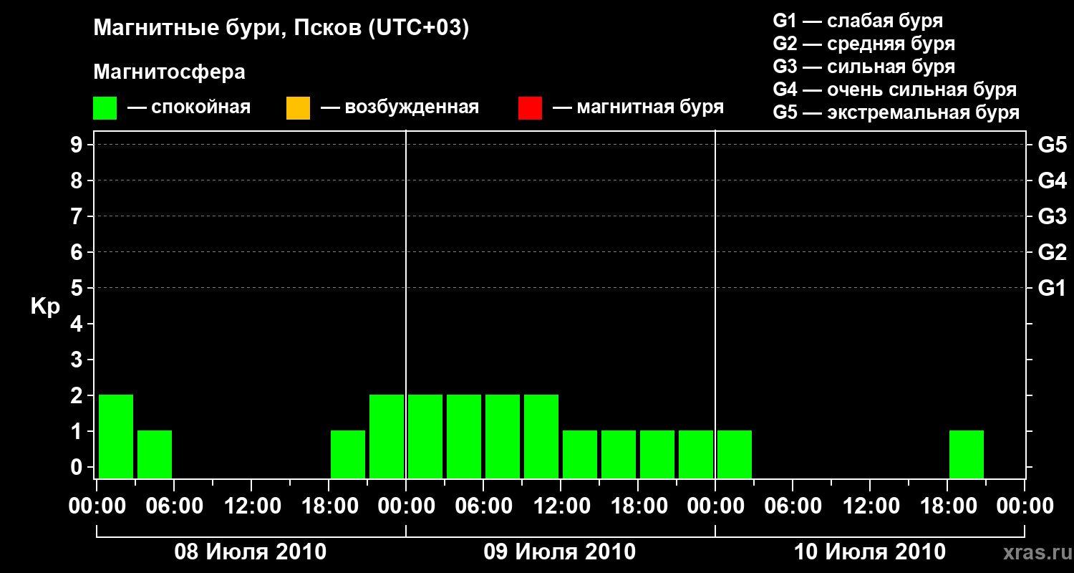Click the red 'магнитная буря' legend swatch
This screenshot has width=1074, height=573.
[x=530, y=107]
